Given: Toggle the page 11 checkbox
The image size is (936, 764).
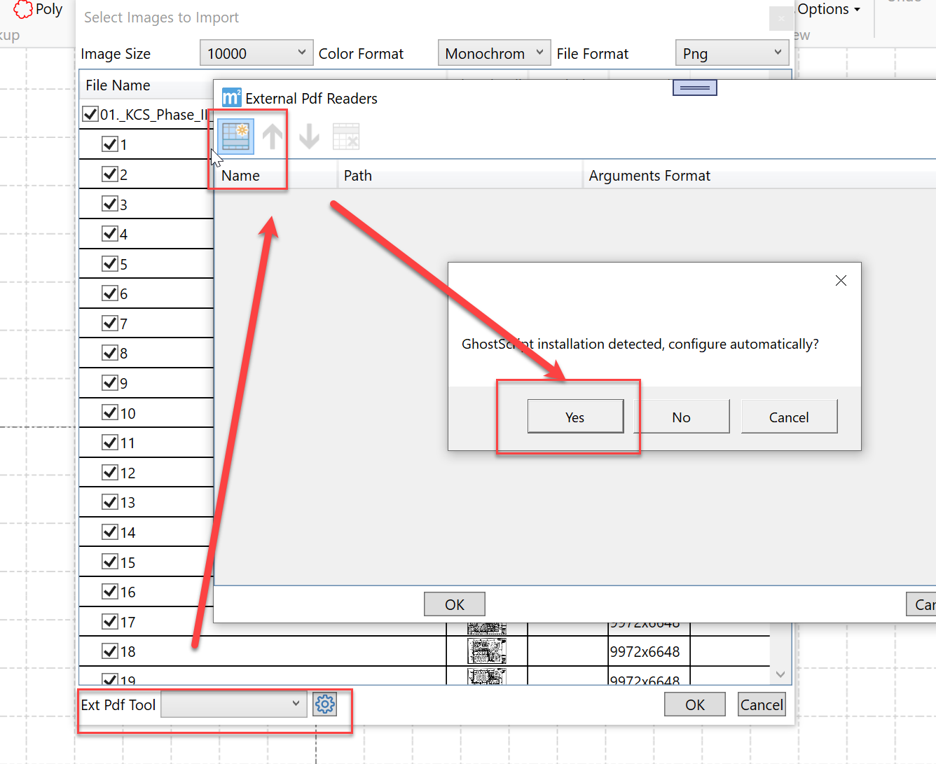Looking at the screenshot, I should click(110, 442).
